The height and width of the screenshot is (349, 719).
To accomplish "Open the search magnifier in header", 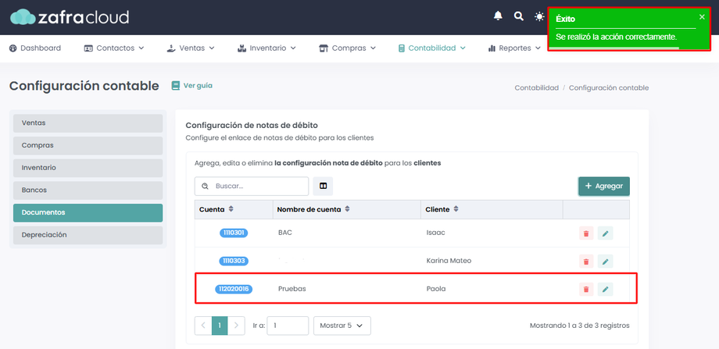I will coord(519,16).
